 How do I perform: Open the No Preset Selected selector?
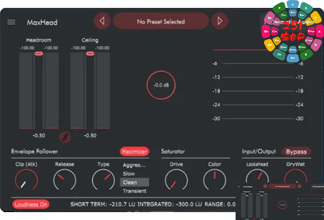160,21
